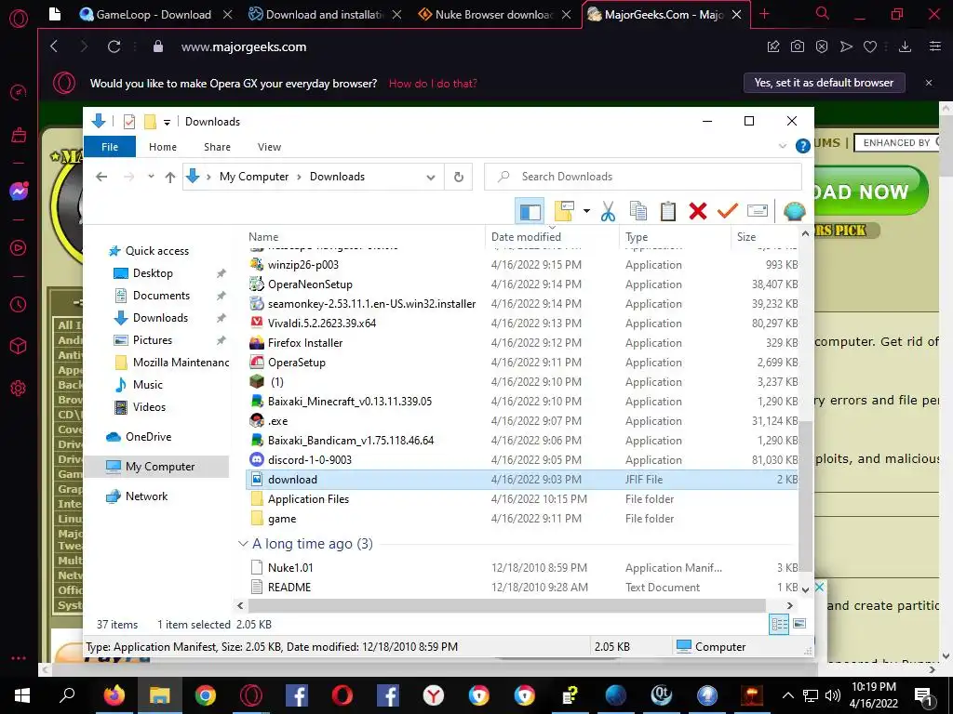Click the orange checkmark Properties icon
953x714 pixels.
coord(728,211)
